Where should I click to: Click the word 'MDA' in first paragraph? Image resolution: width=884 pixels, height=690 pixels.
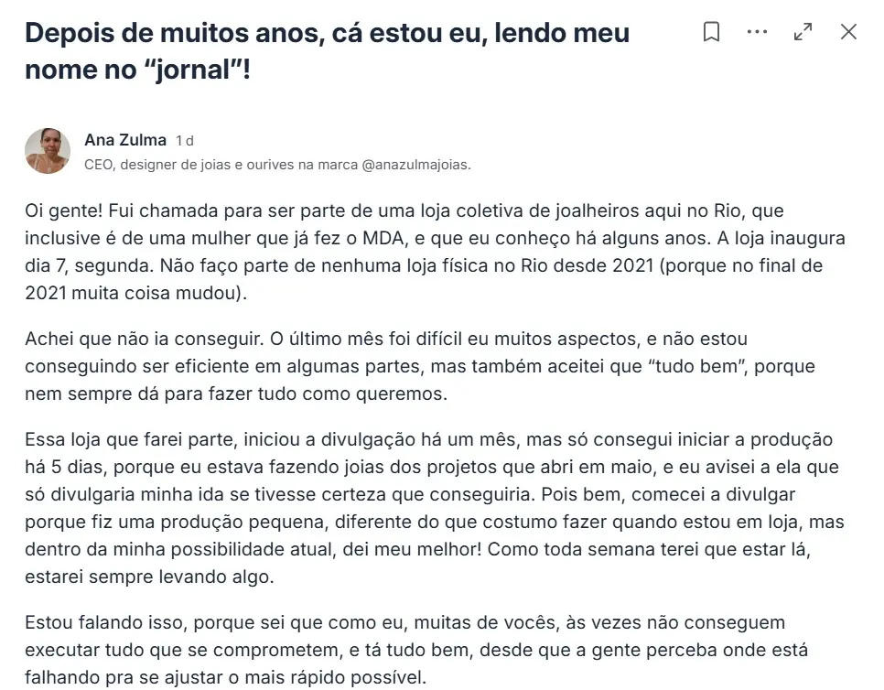(x=383, y=238)
